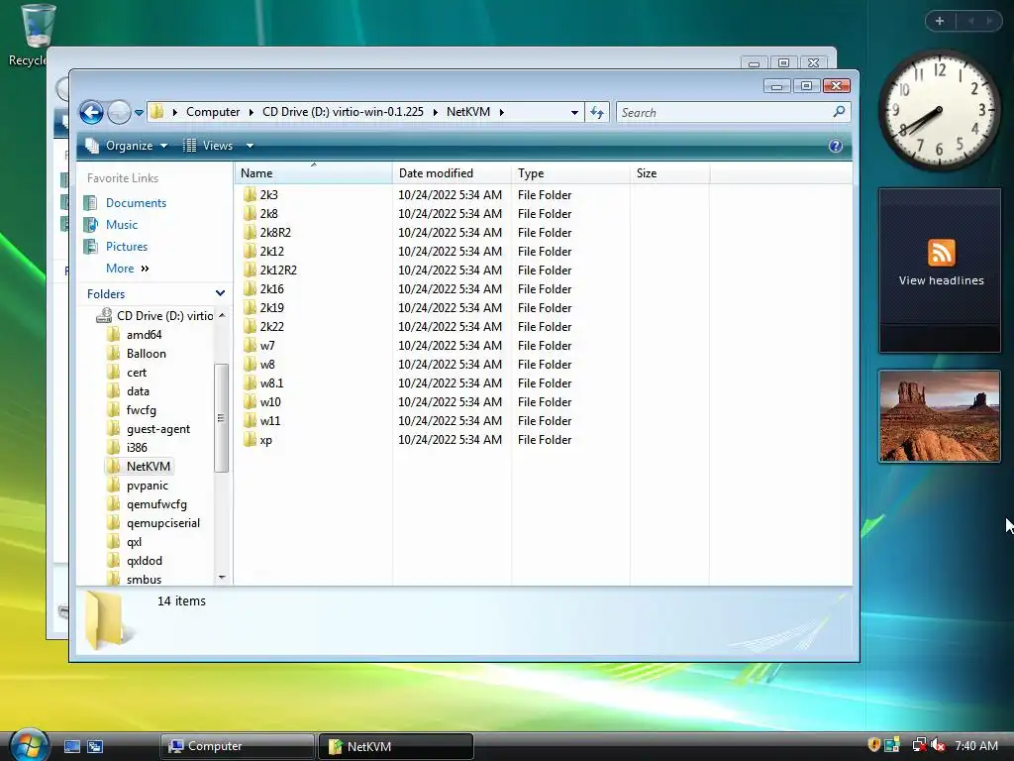This screenshot has width=1014, height=761.
Task: Click the network tray icon
Action: click(x=919, y=745)
